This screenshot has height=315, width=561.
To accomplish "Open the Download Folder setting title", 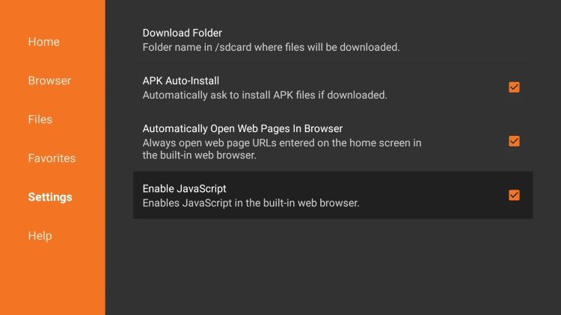I will [182, 33].
